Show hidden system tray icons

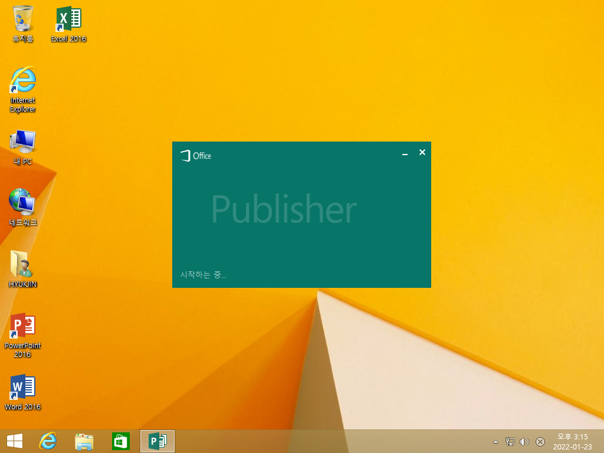[495, 442]
